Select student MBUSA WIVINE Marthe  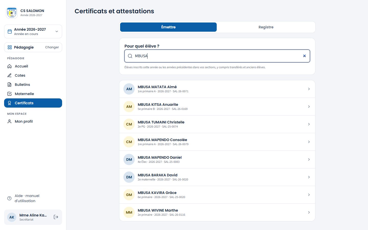(x=217, y=212)
